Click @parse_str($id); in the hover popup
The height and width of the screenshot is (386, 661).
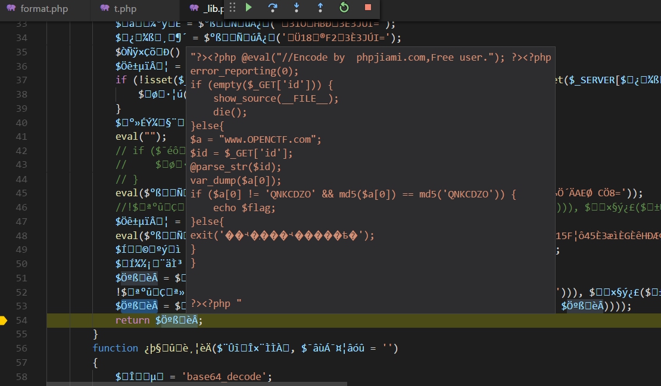[236, 167]
